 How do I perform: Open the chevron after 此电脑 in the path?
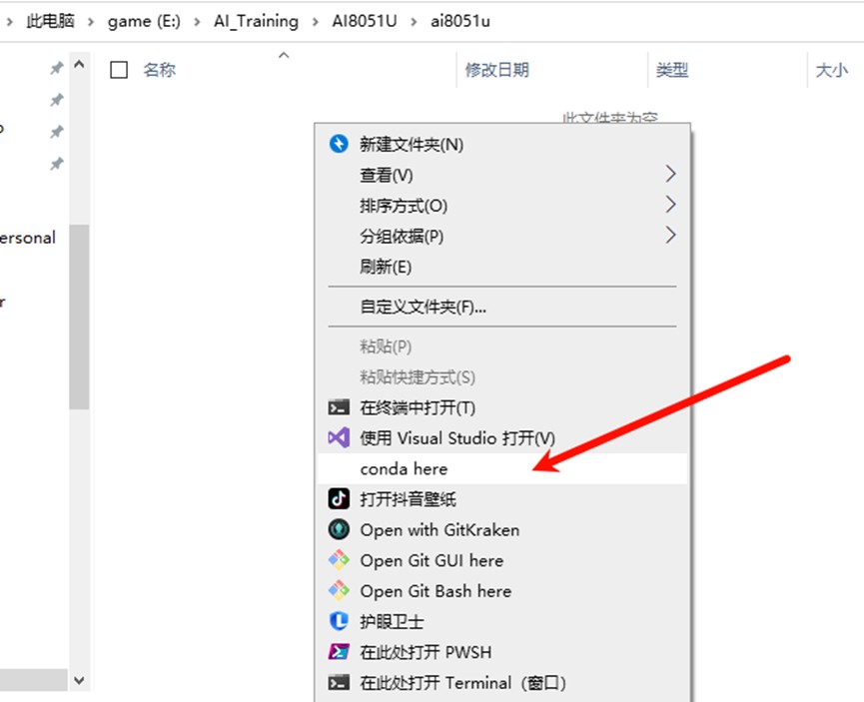pyautogui.click(x=91, y=22)
